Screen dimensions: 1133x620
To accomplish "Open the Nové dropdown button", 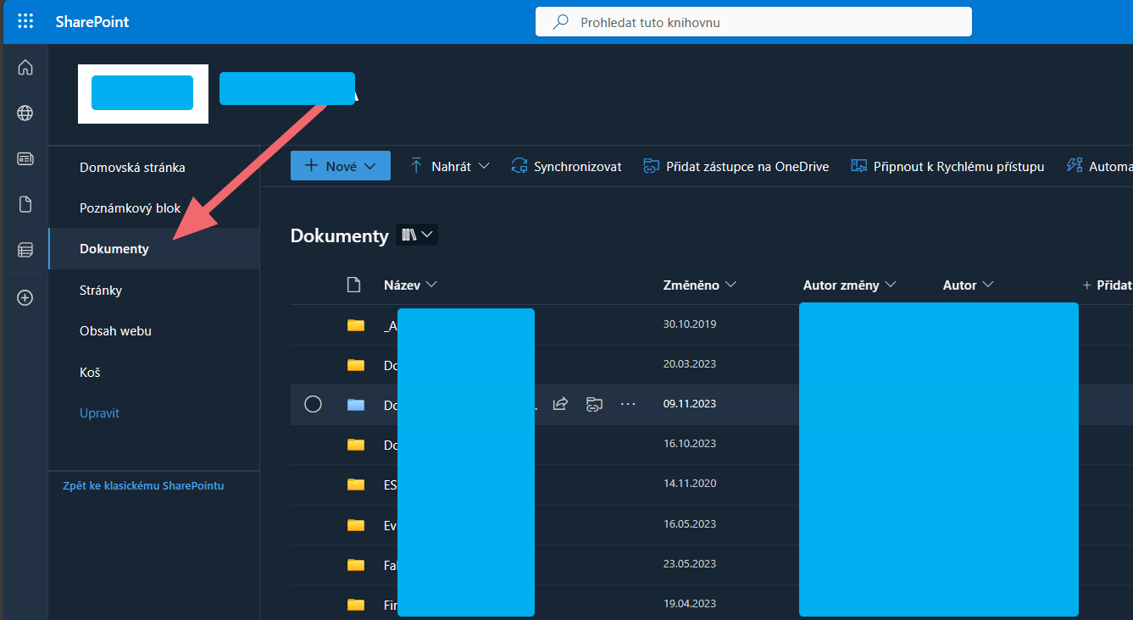I will [x=341, y=166].
